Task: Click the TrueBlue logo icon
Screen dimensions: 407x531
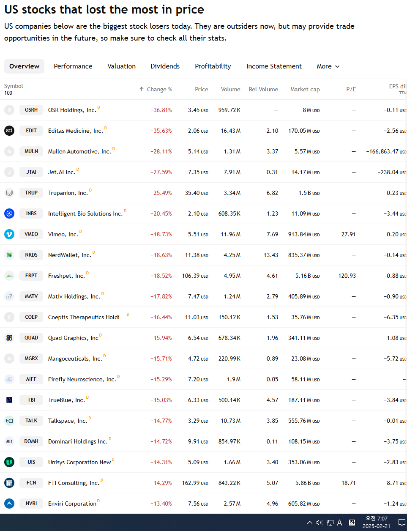Action: tap(9, 400)
